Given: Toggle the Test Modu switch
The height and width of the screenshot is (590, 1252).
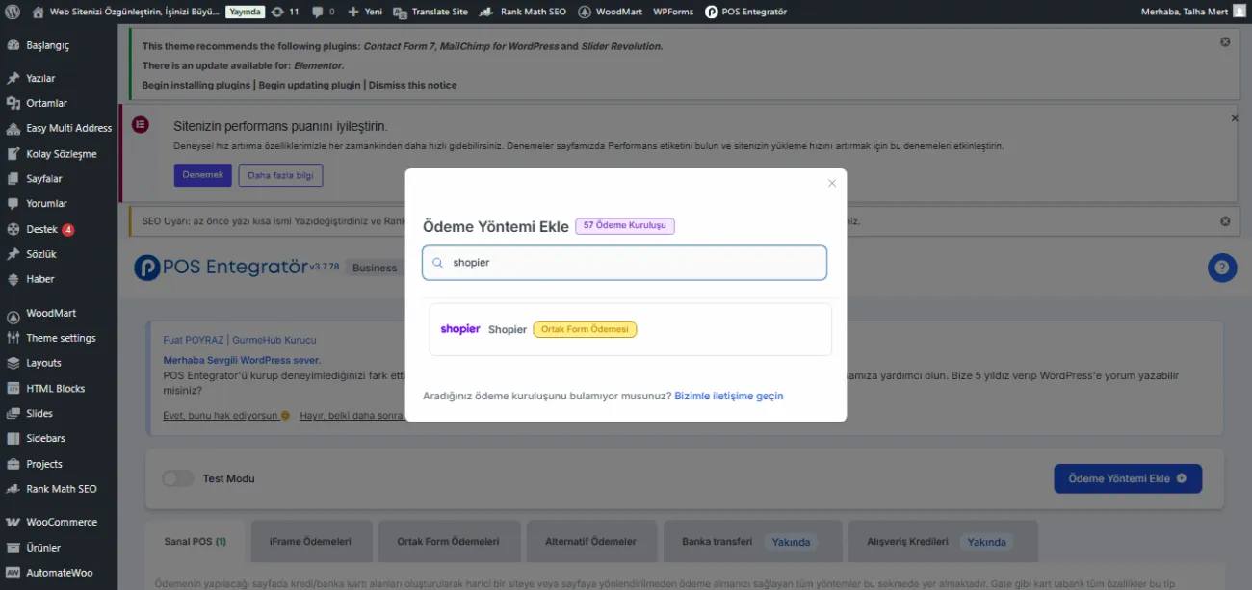Looking at the screenshot, I should coord(177,478).
